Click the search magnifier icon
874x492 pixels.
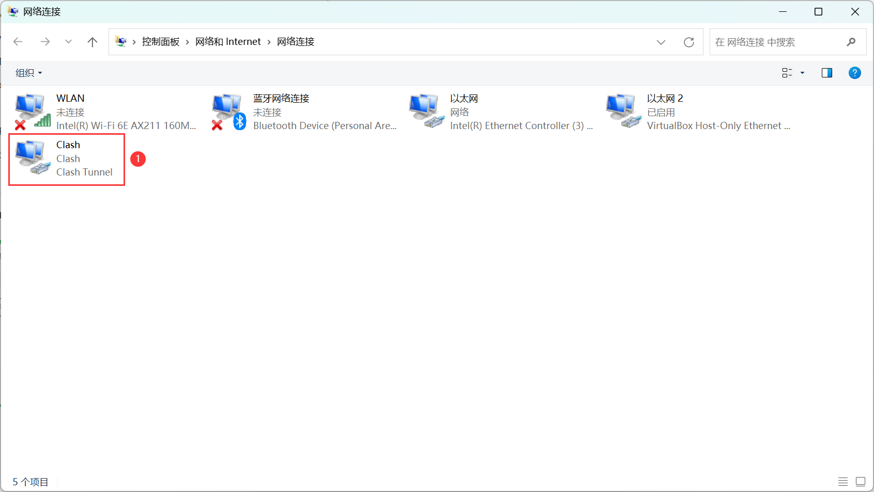click(x=851, y=42)
